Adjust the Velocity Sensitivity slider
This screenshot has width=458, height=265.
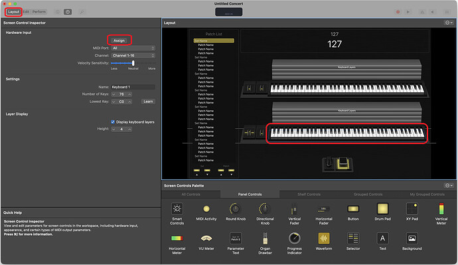click(x=133, y=63)
